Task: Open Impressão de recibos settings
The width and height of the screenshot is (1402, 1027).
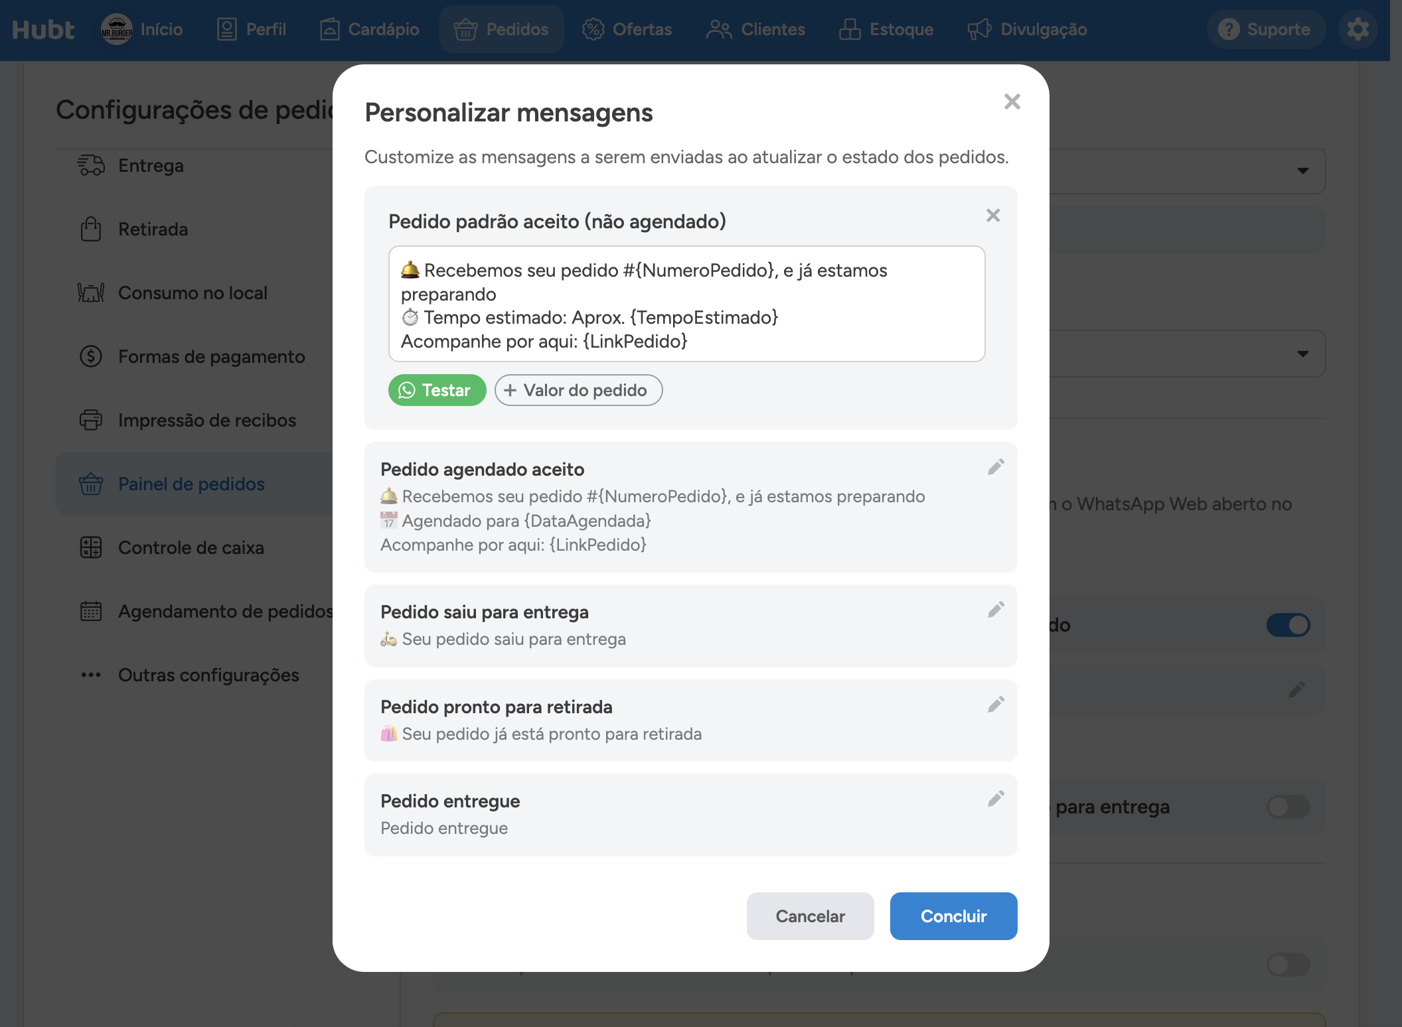Action: click(x=195, y=421)
